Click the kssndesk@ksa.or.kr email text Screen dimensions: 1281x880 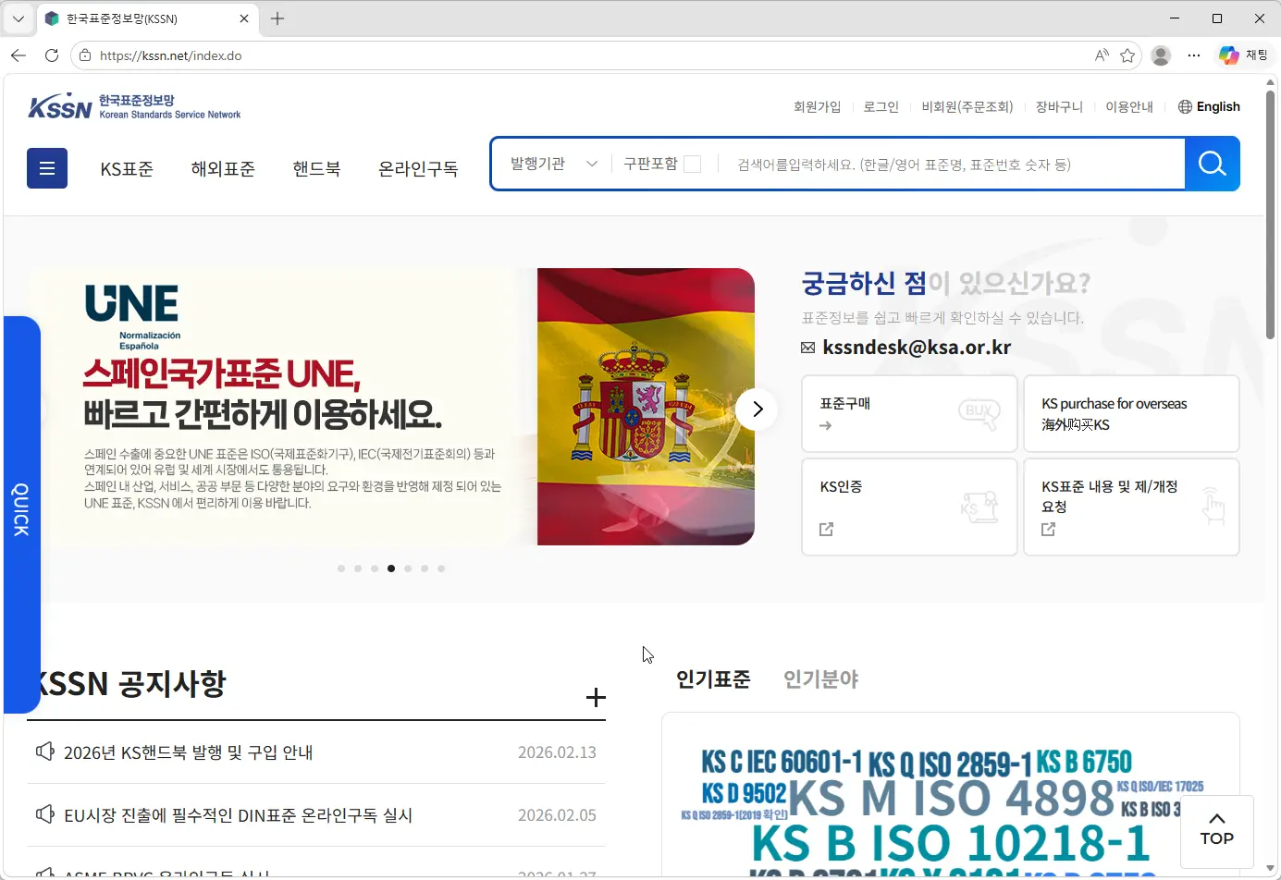917,348
